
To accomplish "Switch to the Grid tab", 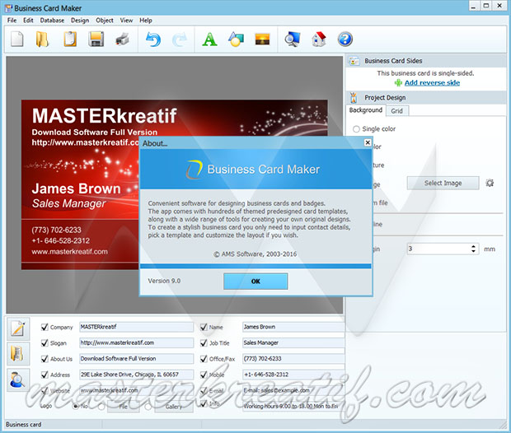I will coord(397,110).
